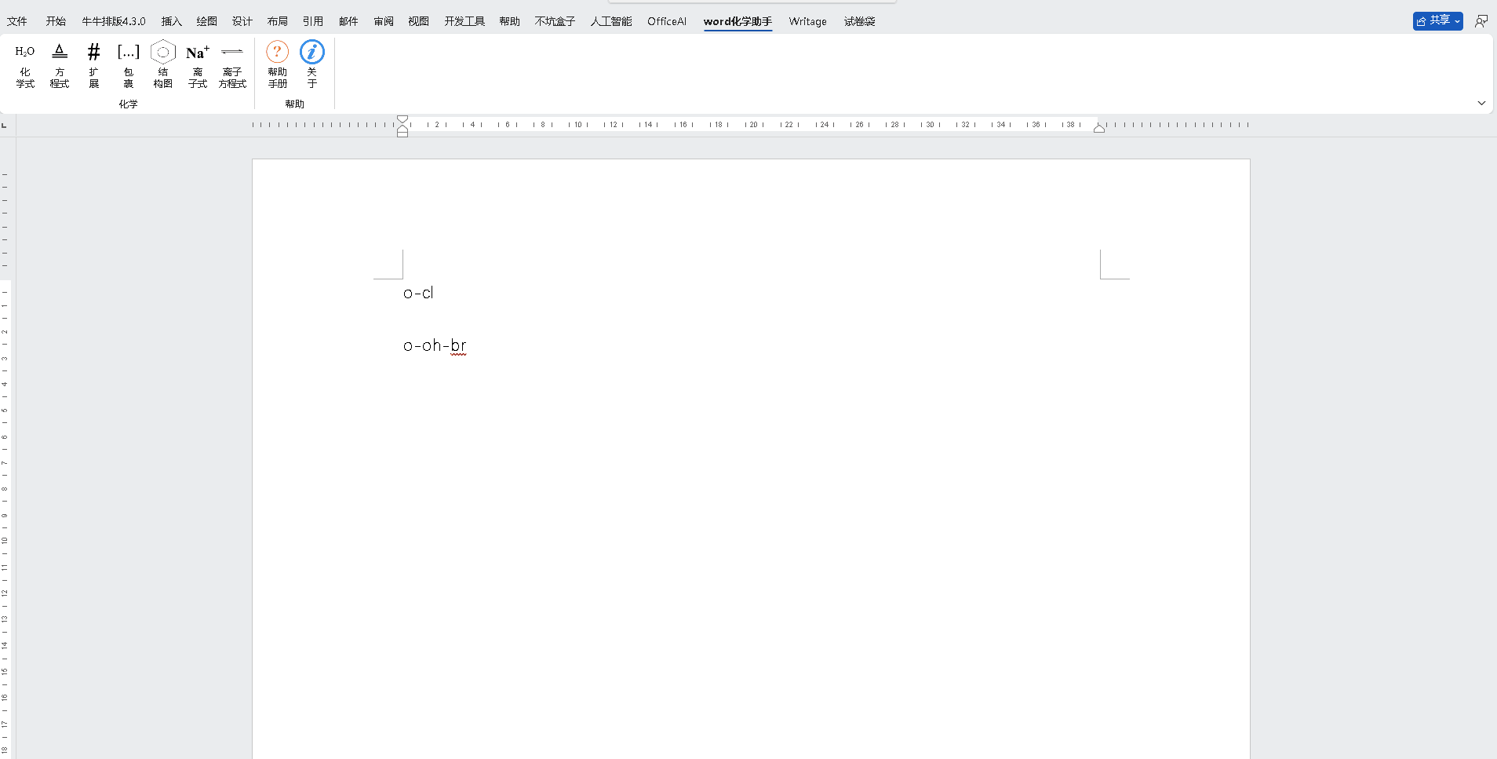Click the right indent marker on ruler
The height and width of the screenshot is (759, 1497).
pyautogui.click(x=1099, y=128)
